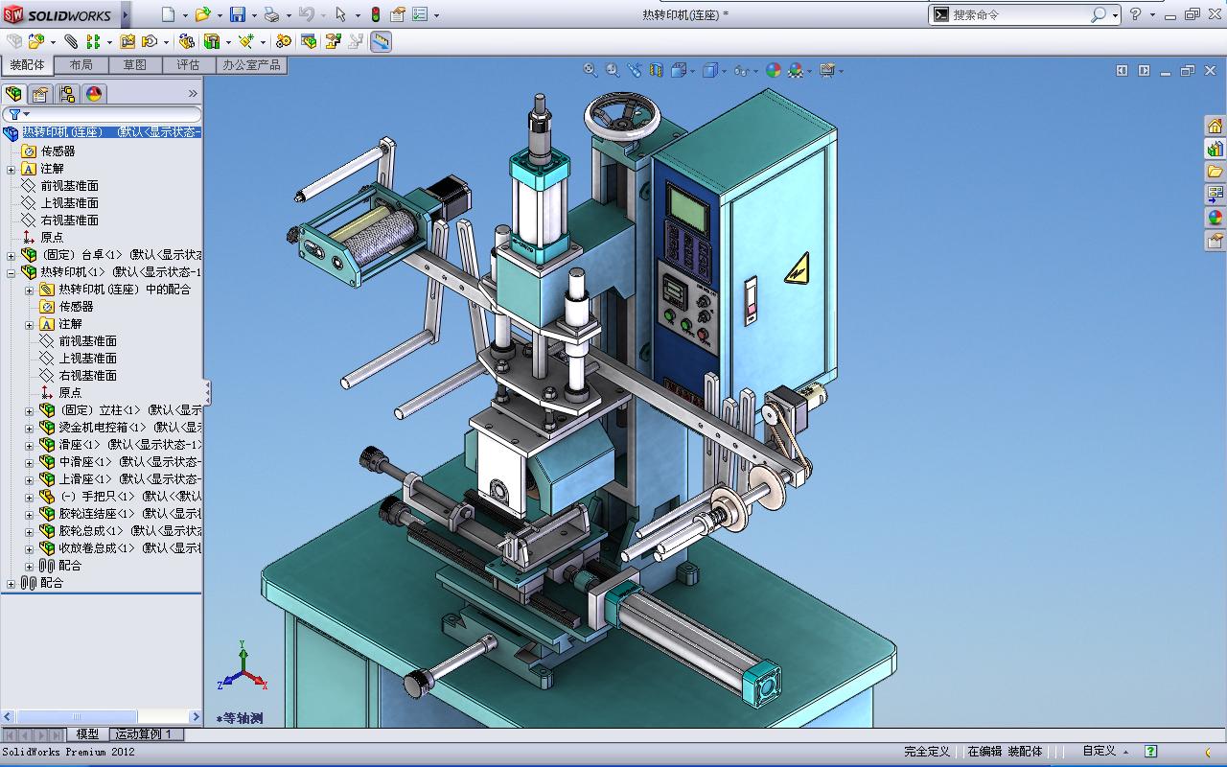Image resolution: width=1227 pixels, height=767 pixels.
Task: Switch to the 办公室产品 tab
Action: (251, 65)
